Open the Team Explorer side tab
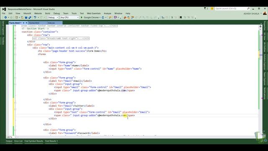This screenshot has width=268, height=151. [265, 78]
